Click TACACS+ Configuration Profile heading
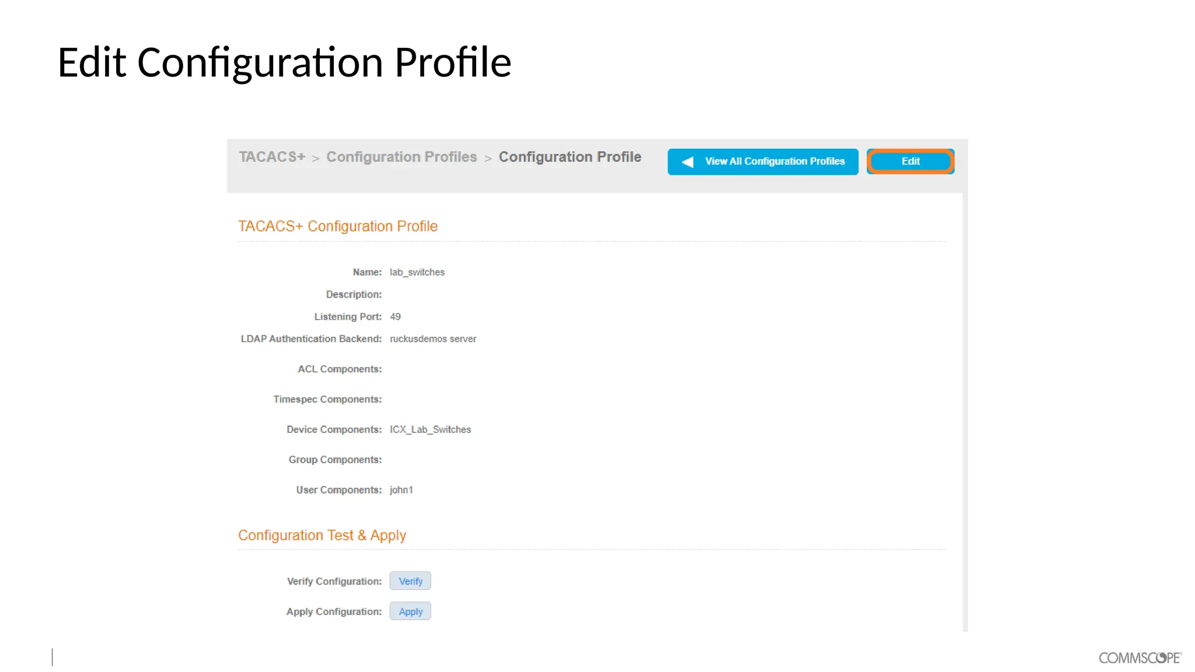 coord(338,226)
